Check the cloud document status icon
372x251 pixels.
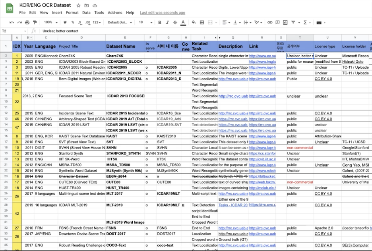(95, 5)
